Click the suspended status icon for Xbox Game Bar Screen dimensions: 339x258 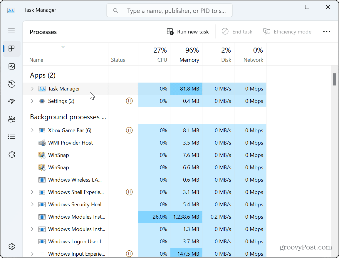(129, 130)
